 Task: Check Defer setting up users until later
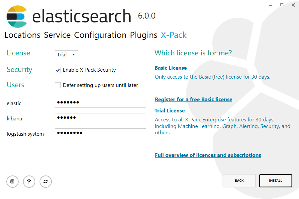coord(58,85)
